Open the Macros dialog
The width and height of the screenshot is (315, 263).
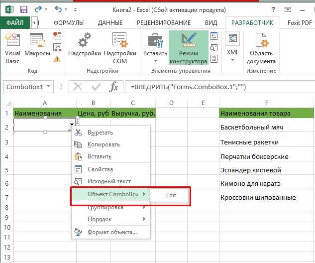point(37,45)
